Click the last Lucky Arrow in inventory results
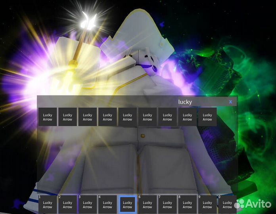Image resolution: width=276 pixels, height=214 pixels. (x=207, y=117)
